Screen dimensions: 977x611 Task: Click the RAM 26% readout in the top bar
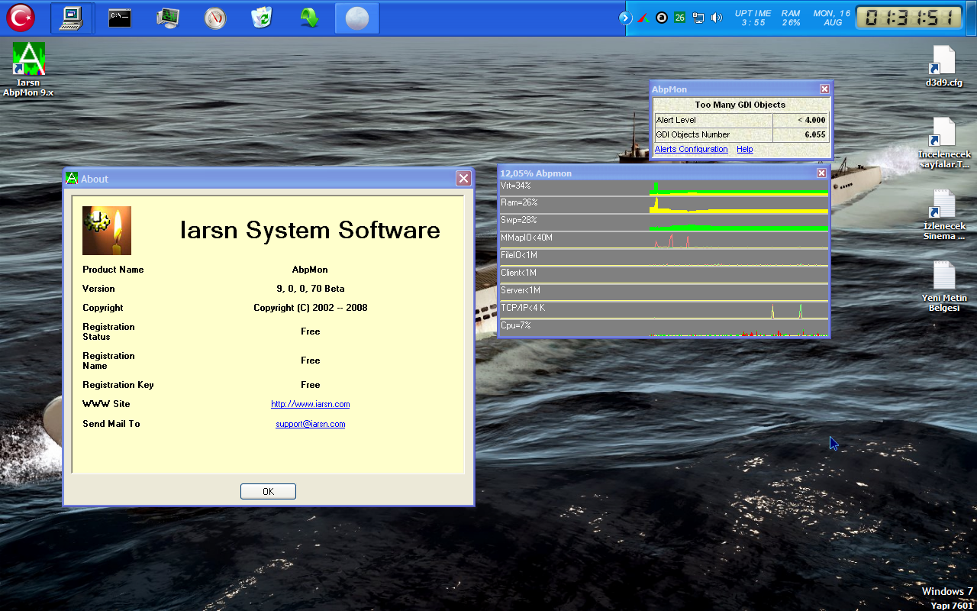(791, 18)
